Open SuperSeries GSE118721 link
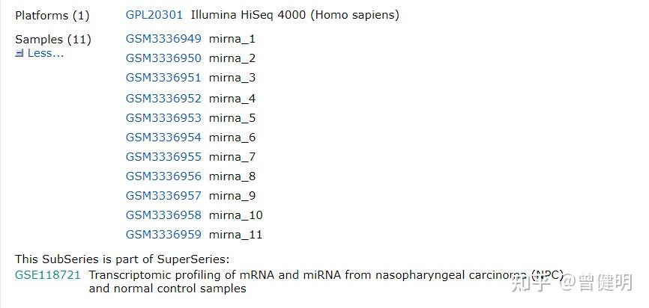The image size is (649, 308). click(x=47, y=274)
